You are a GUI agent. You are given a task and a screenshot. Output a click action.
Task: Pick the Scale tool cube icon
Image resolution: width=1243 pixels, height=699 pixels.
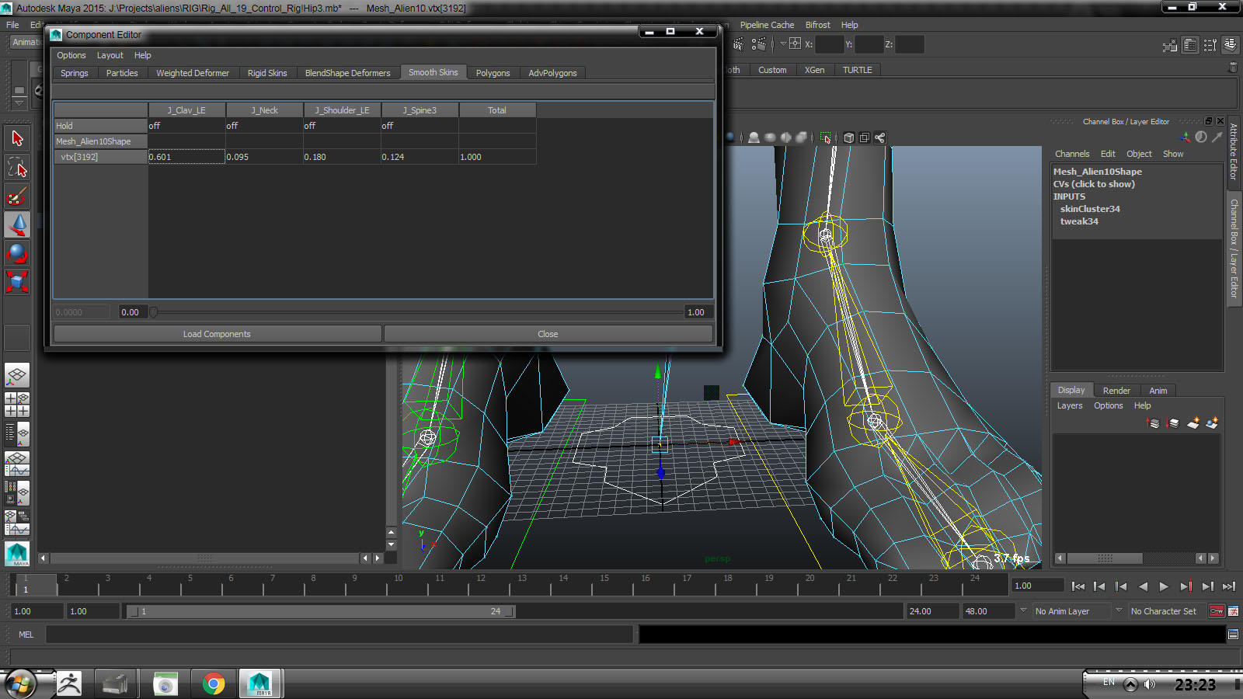tap(17, 281)
